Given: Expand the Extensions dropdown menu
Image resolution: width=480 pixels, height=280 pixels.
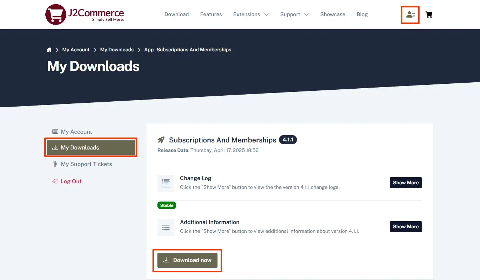Looking at the screenshot, I should point(251,14).
